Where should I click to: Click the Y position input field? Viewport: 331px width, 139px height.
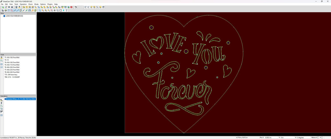point(287,137)
